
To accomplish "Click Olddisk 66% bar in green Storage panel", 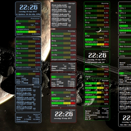I will click(x=97, y=92).
